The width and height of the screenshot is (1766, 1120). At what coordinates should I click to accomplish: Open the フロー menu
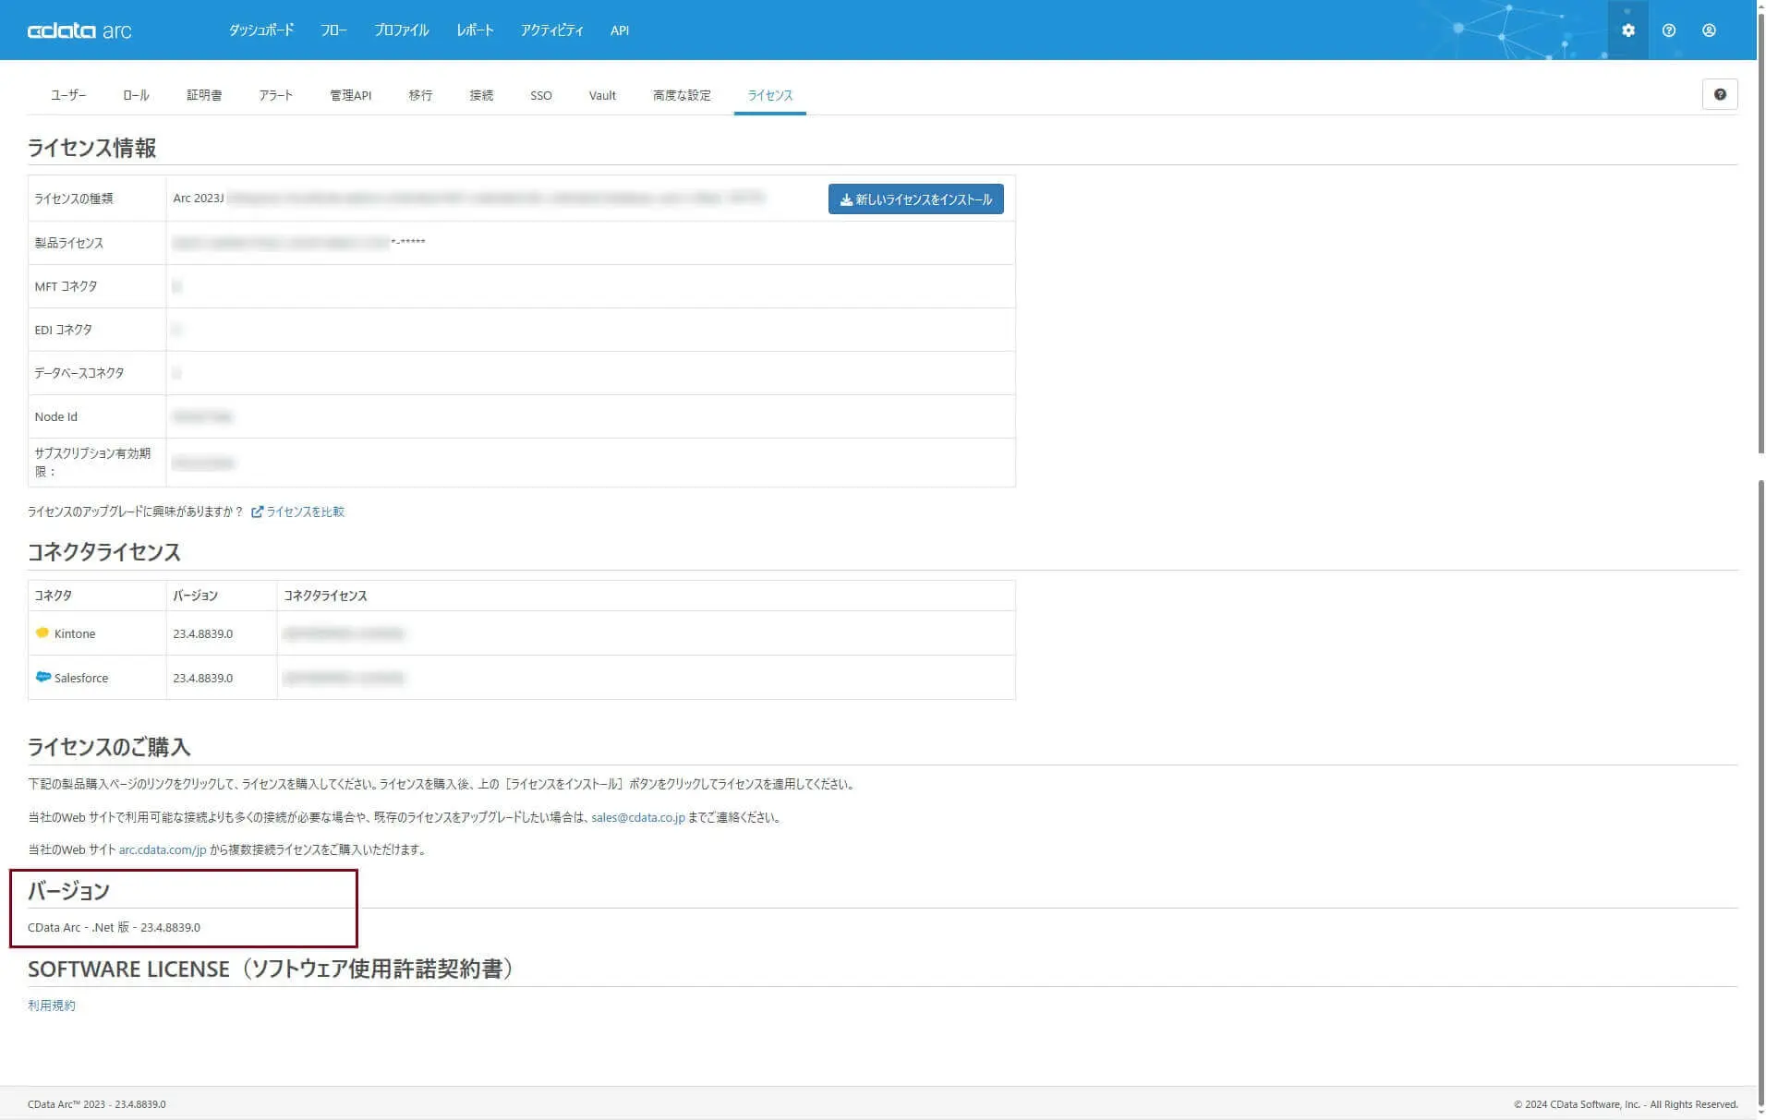333,30
